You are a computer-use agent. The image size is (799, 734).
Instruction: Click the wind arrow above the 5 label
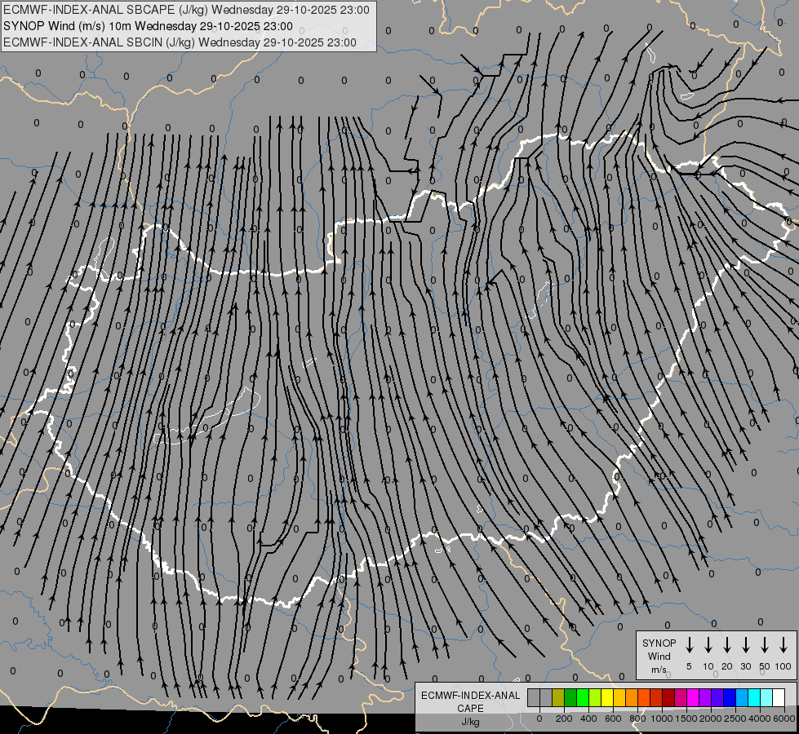coord(689,645)
